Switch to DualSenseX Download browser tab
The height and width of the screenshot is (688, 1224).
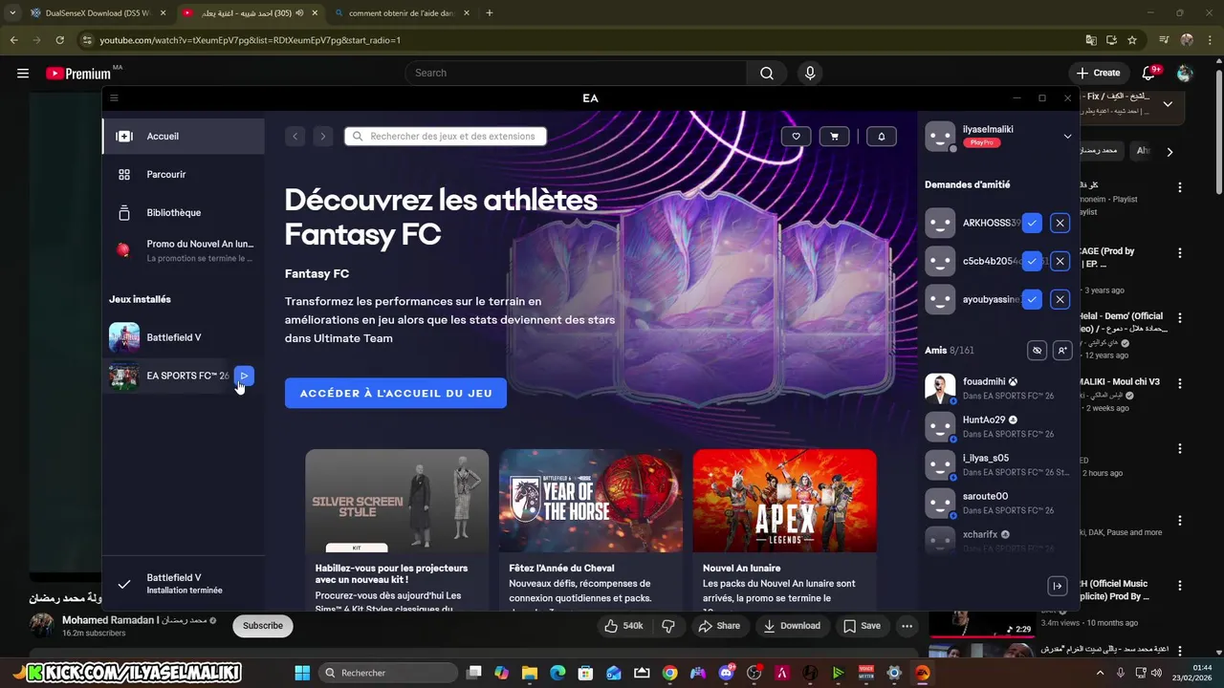[x=98, y=13]
